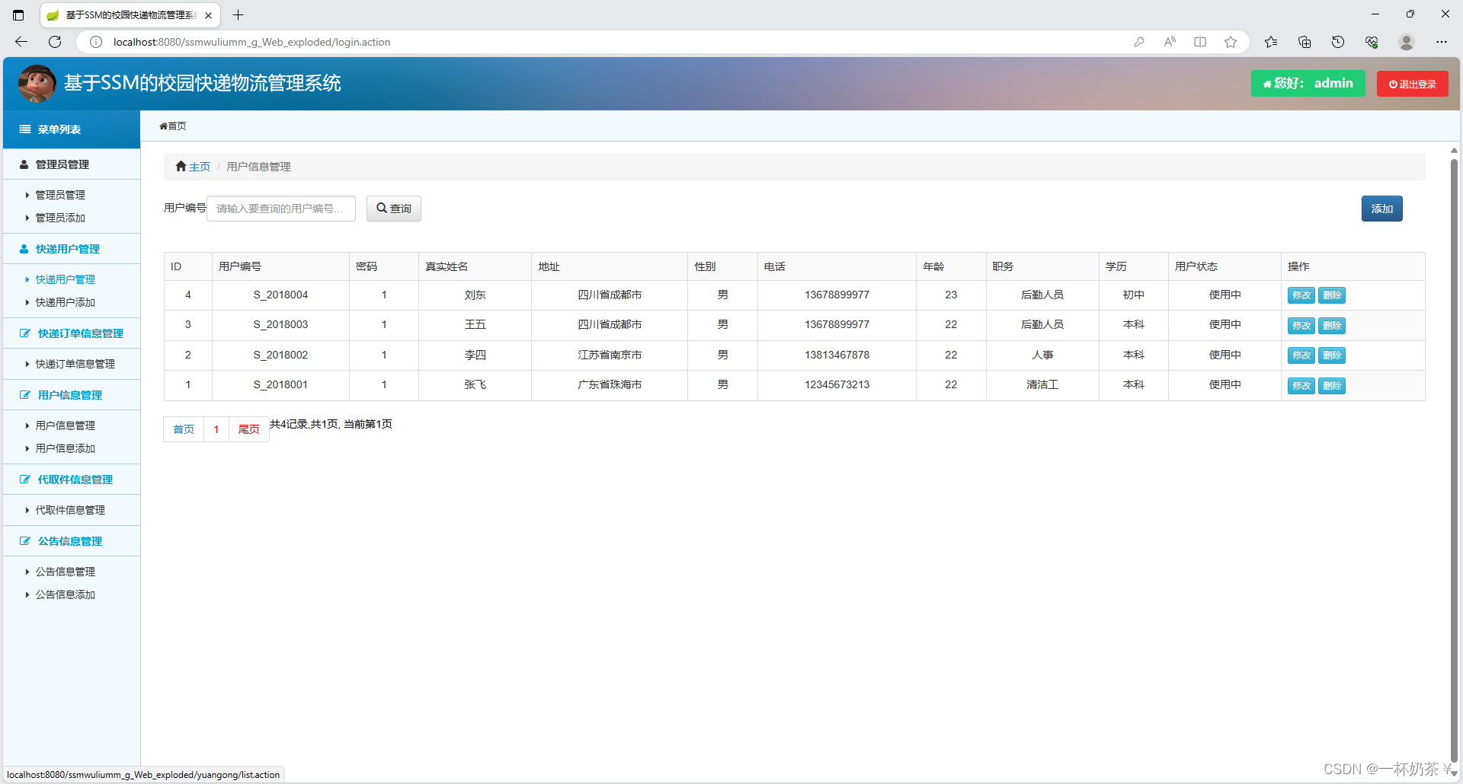Open 快递订单信息管理 submenu item

click(x=75, y=364)
